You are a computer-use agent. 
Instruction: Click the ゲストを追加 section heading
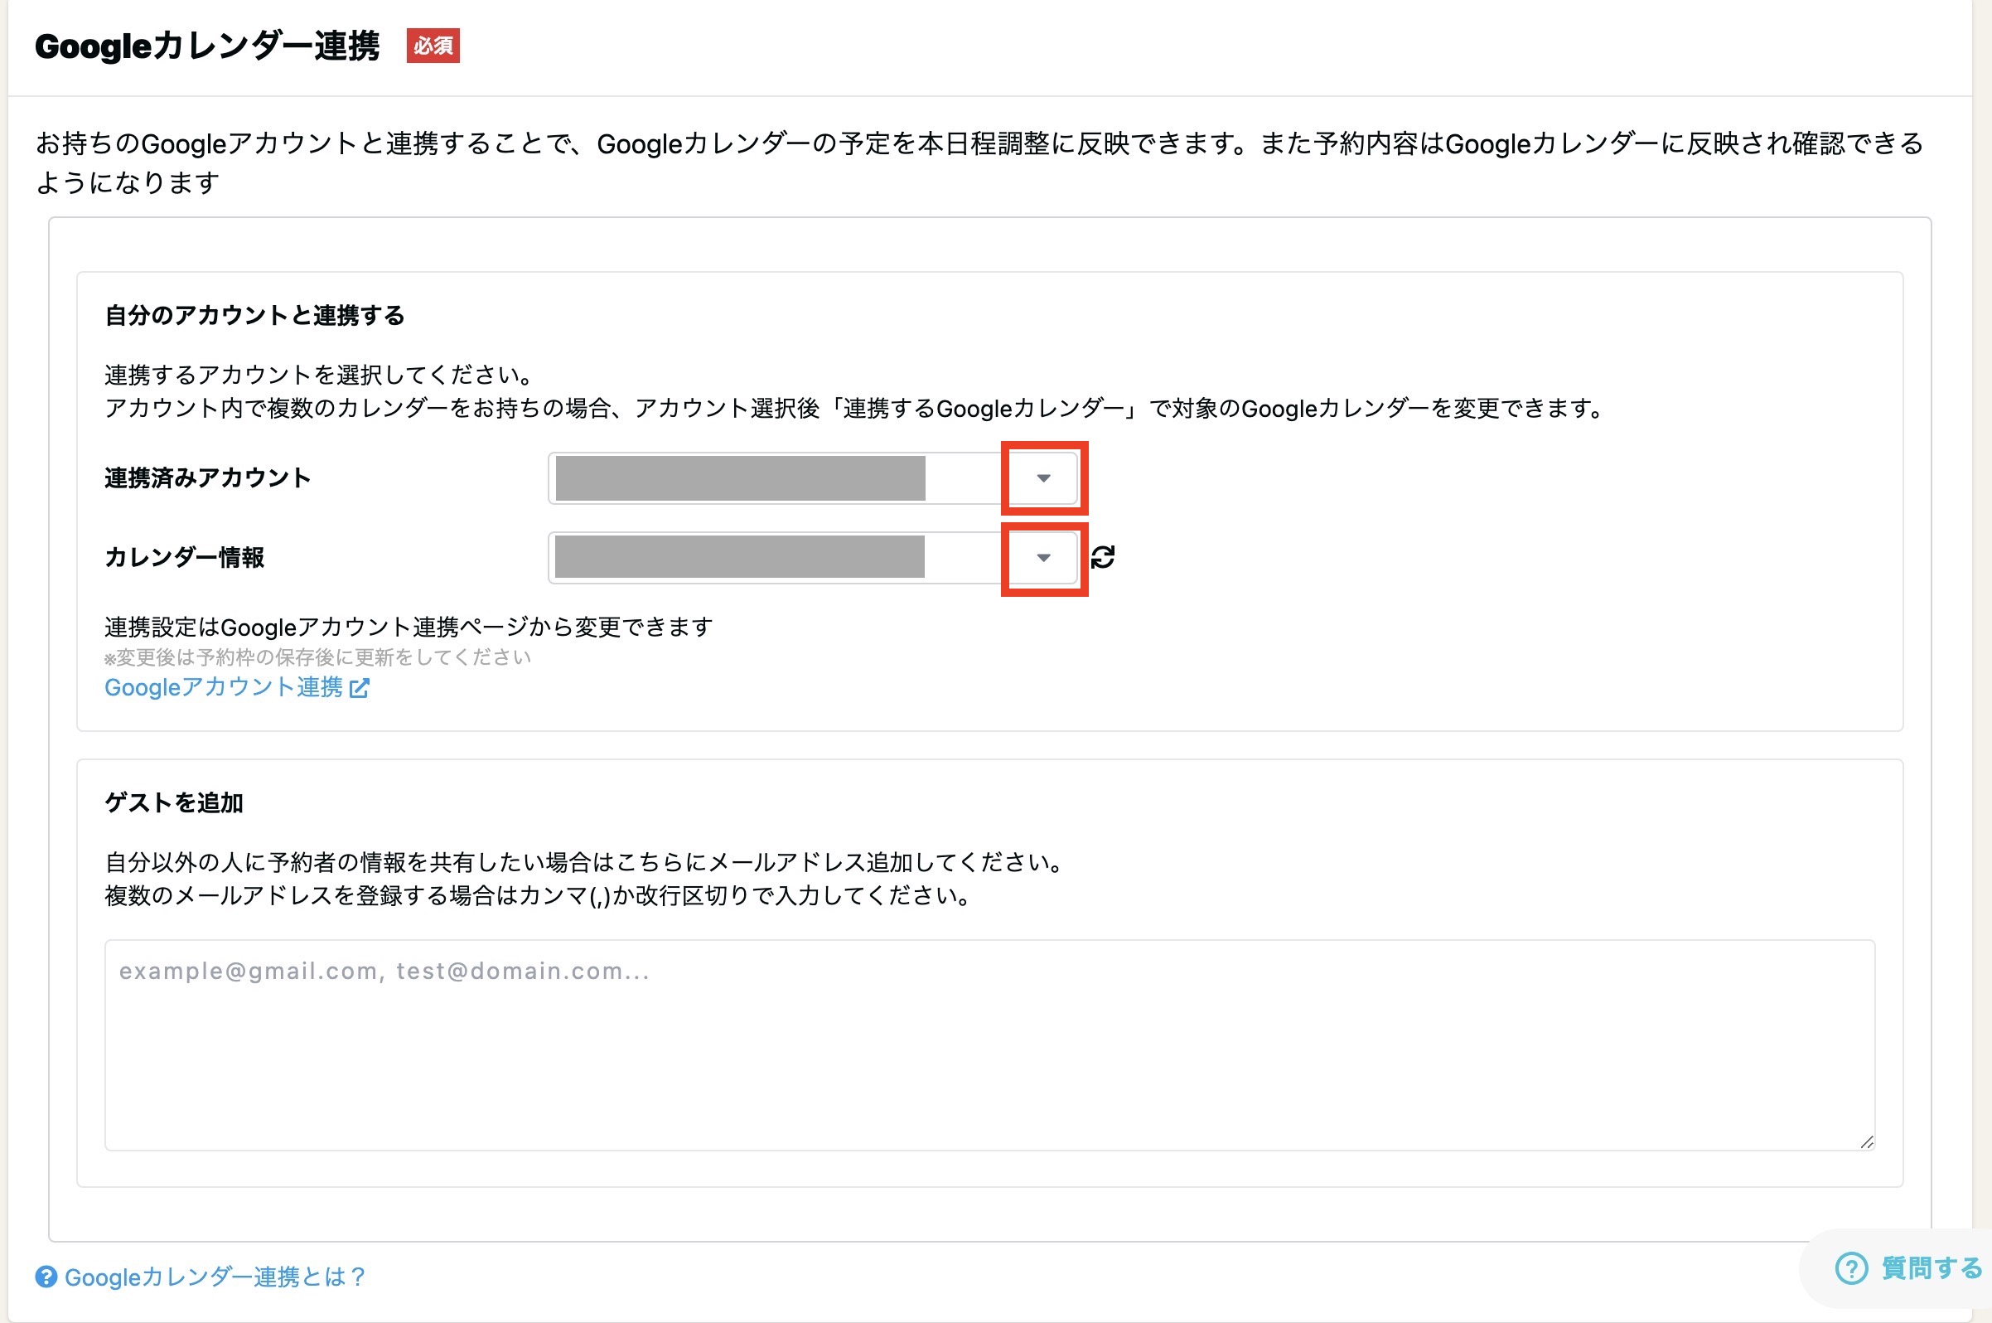[x=174, y=802]
